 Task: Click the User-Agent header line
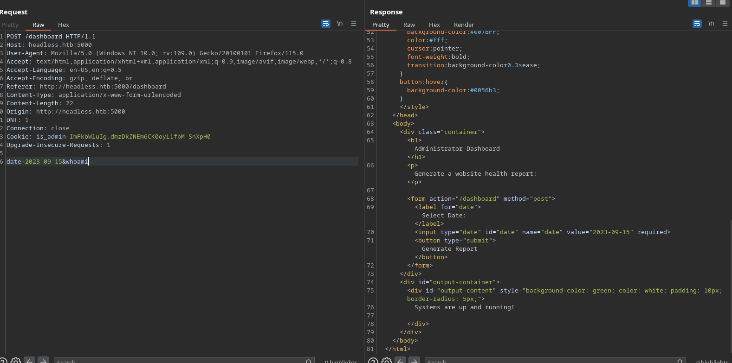coord(155,53)
